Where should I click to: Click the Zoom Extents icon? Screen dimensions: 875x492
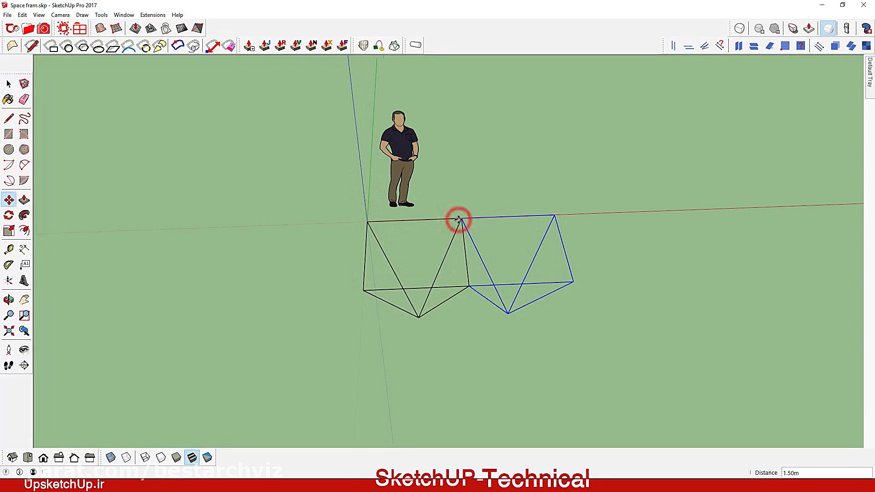click(x=8, y=331)
